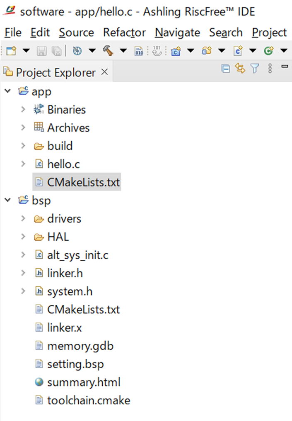Expand the HAL folder in bsp
This screenshot has height=421, width=292.
(x=23, y=237)
